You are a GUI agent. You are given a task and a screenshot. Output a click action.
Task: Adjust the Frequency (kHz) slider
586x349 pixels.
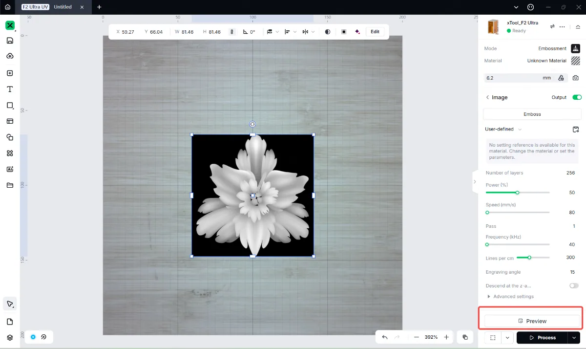518,244
